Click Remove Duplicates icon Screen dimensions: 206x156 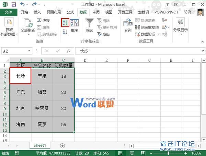138,27
